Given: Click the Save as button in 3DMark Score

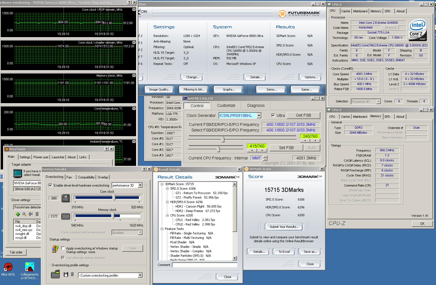Looking at the screenshot, I should coord(310,252).
